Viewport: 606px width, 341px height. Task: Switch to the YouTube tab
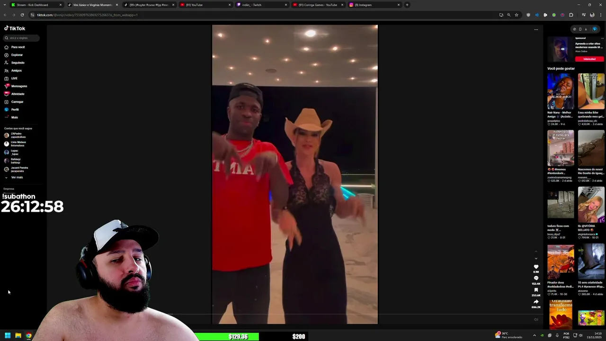coord(205,5)
